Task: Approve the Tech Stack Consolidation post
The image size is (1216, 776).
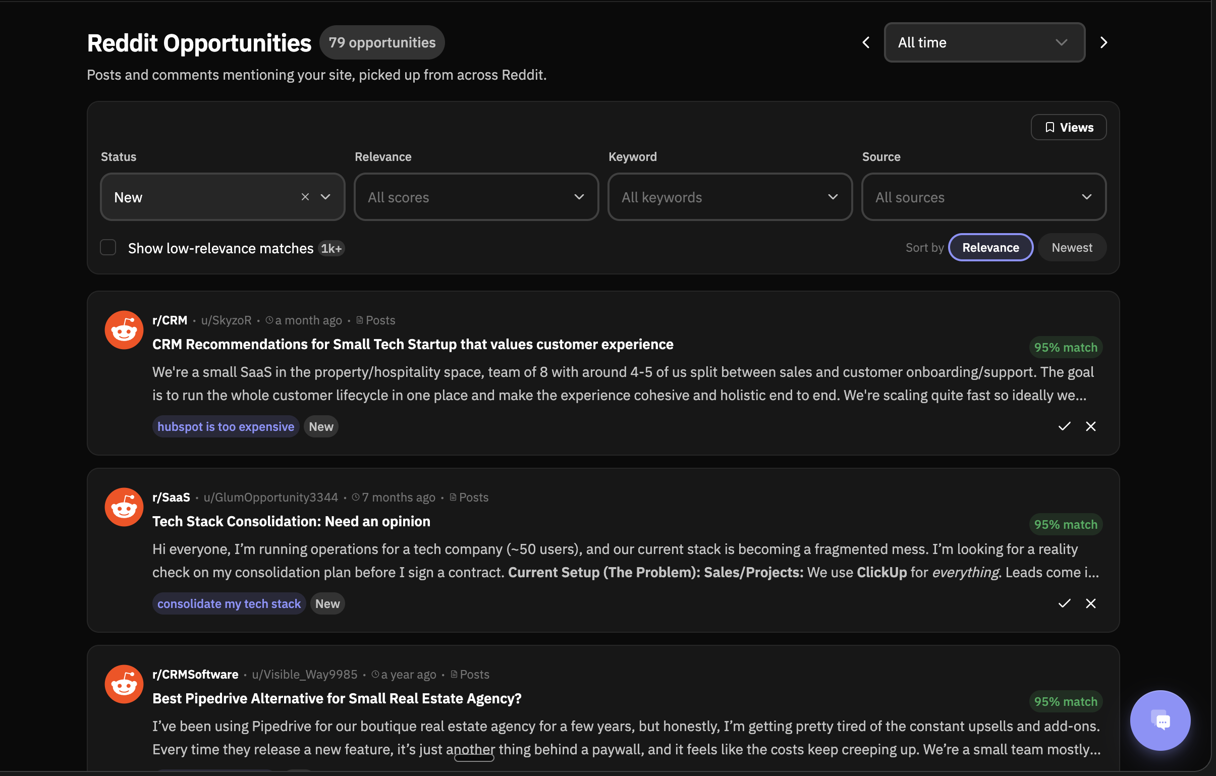Action: [x=1064, y=603]
